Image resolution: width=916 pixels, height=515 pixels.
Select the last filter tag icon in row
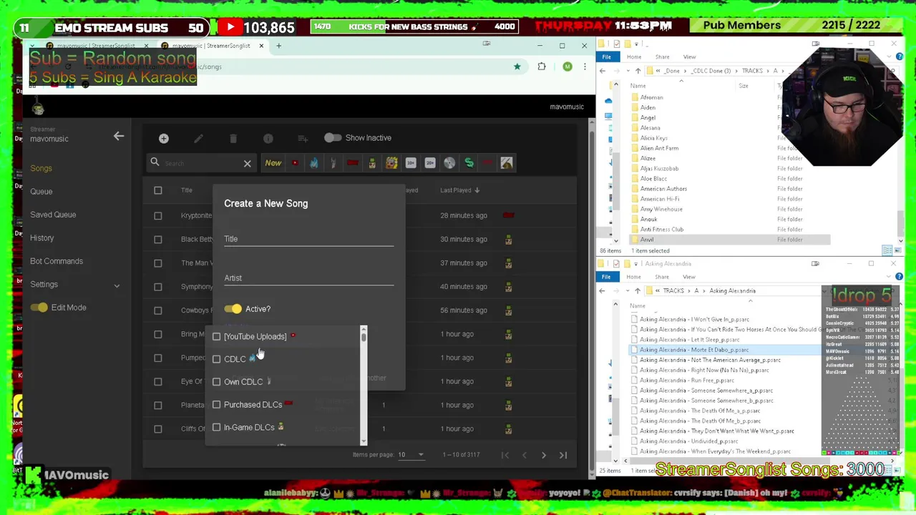tap(507, 163)
